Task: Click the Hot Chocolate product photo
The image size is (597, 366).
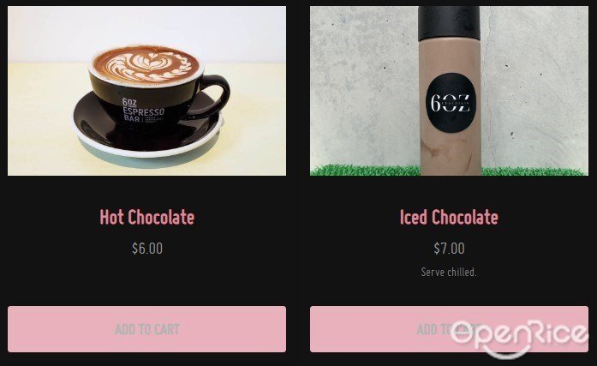Action: [146, 91]
